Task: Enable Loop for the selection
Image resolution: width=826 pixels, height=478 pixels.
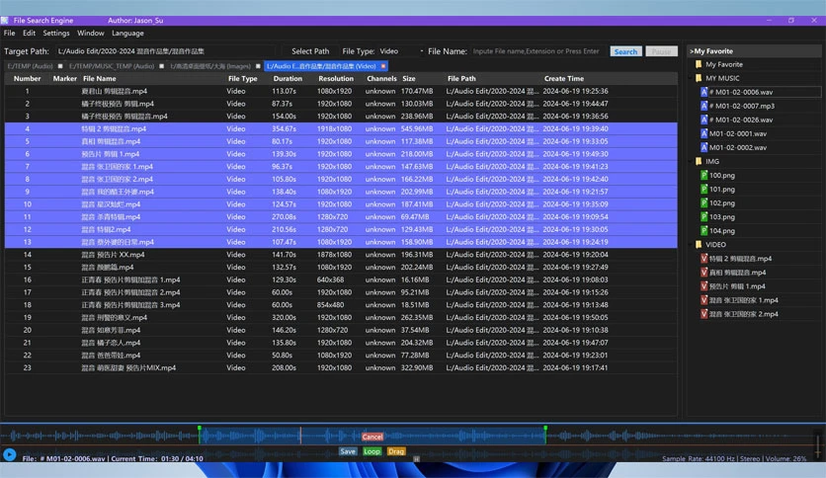Action: (372, 451)
